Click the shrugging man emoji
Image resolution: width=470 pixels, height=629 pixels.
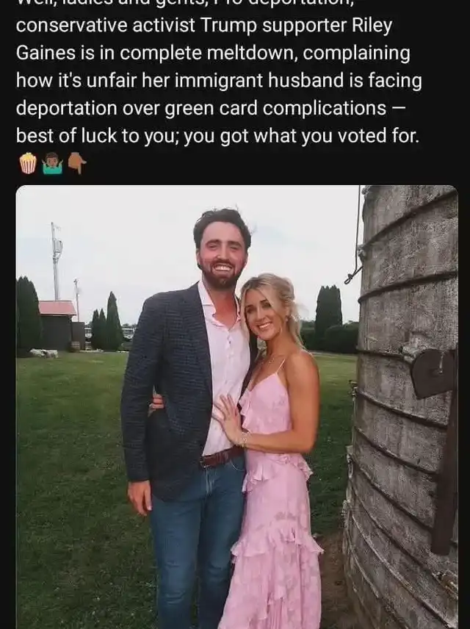(x=53, y=163)
